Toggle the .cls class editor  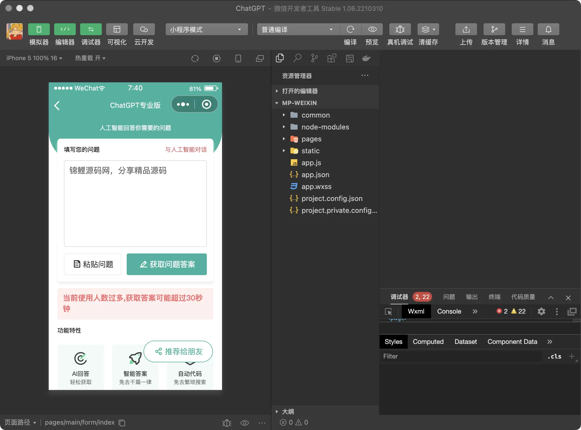pos(554,356)
